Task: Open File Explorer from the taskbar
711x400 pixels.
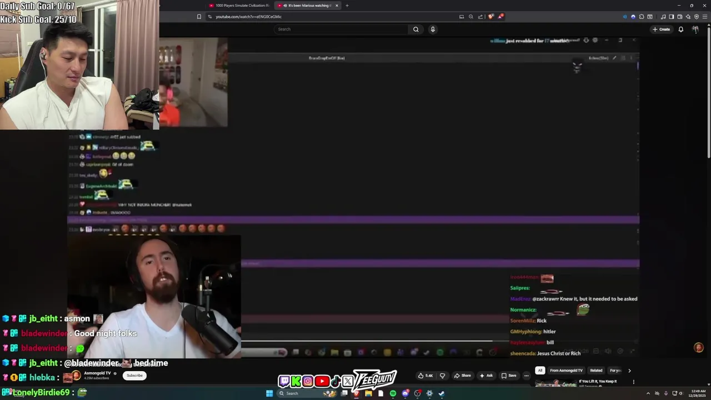Action: tap(368, 393)
